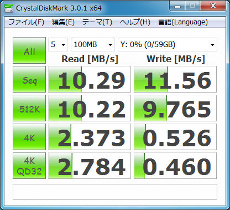Click the CrystalDiskMark title bar app icon
230x210 pixels.
coord(9,8)
